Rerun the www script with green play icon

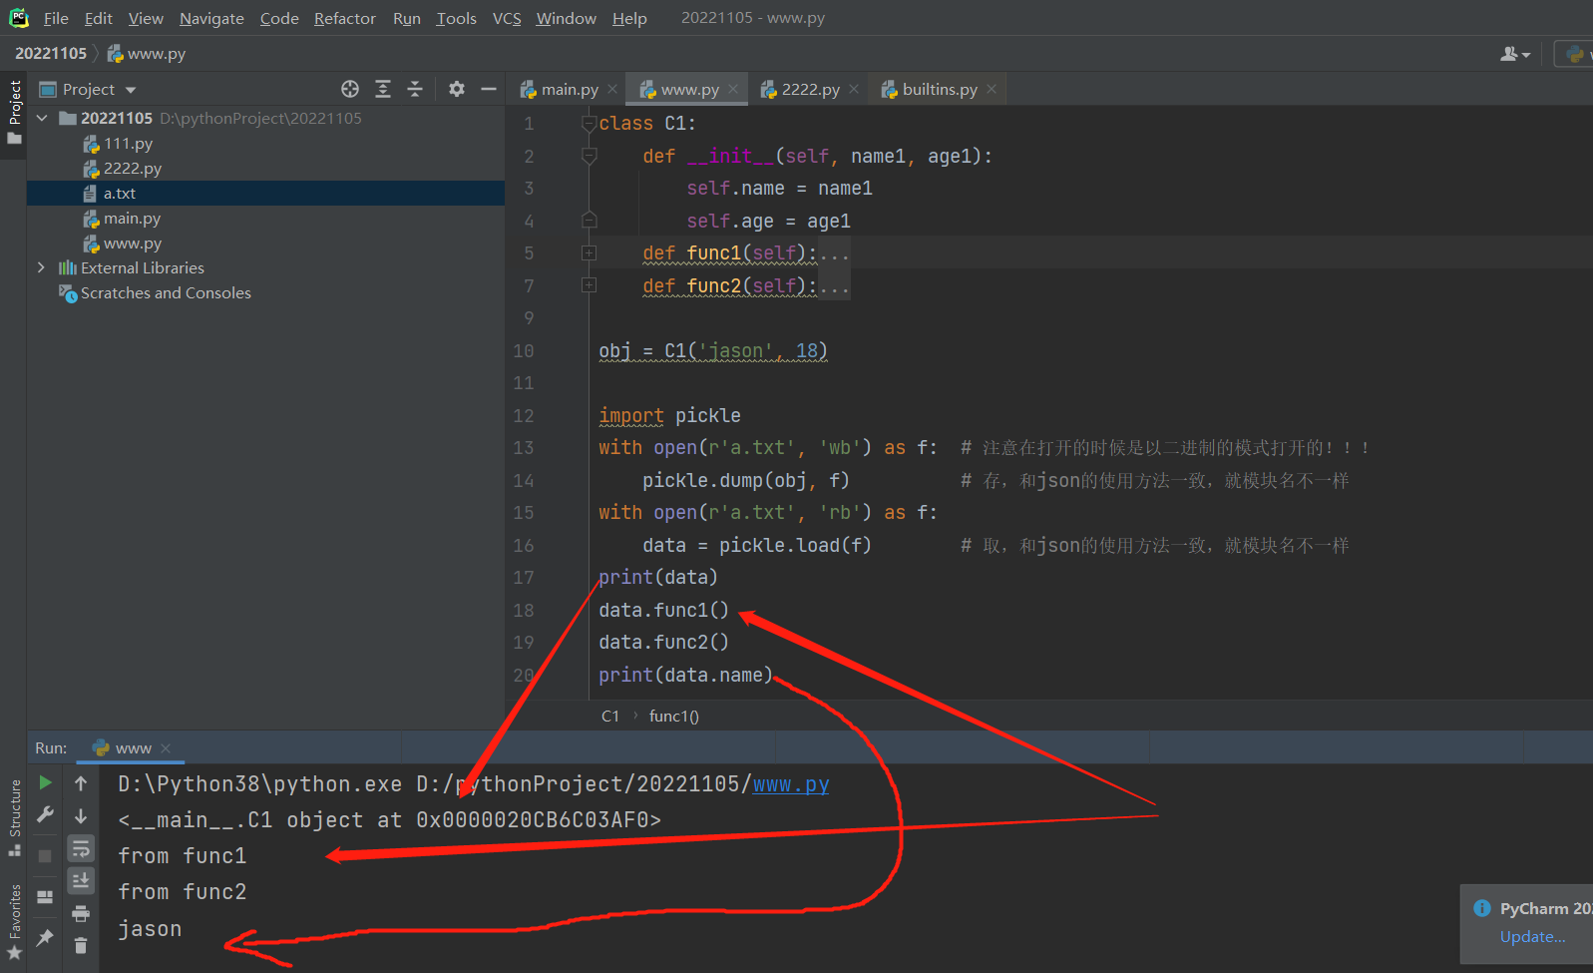45,782
